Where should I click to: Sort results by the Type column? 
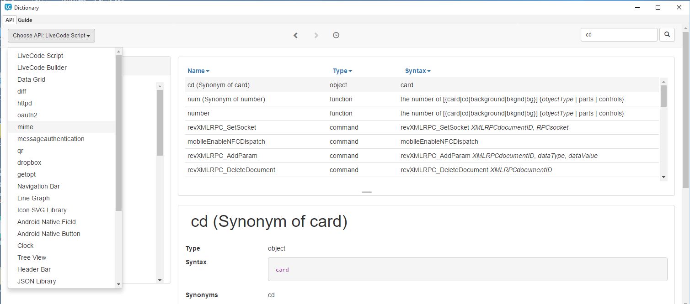point(342,71)
